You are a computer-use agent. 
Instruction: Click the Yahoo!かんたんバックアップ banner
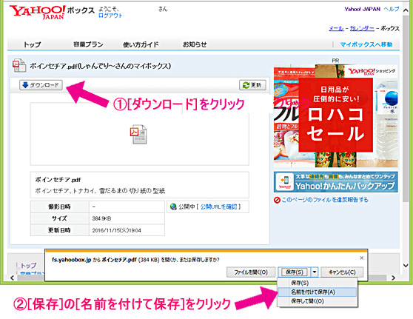pos(335,182)
